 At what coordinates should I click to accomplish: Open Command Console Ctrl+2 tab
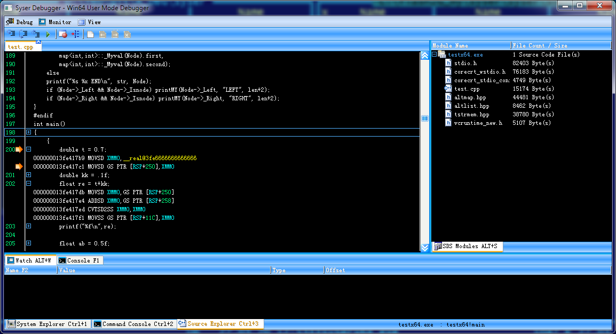(x=134, y=324)
